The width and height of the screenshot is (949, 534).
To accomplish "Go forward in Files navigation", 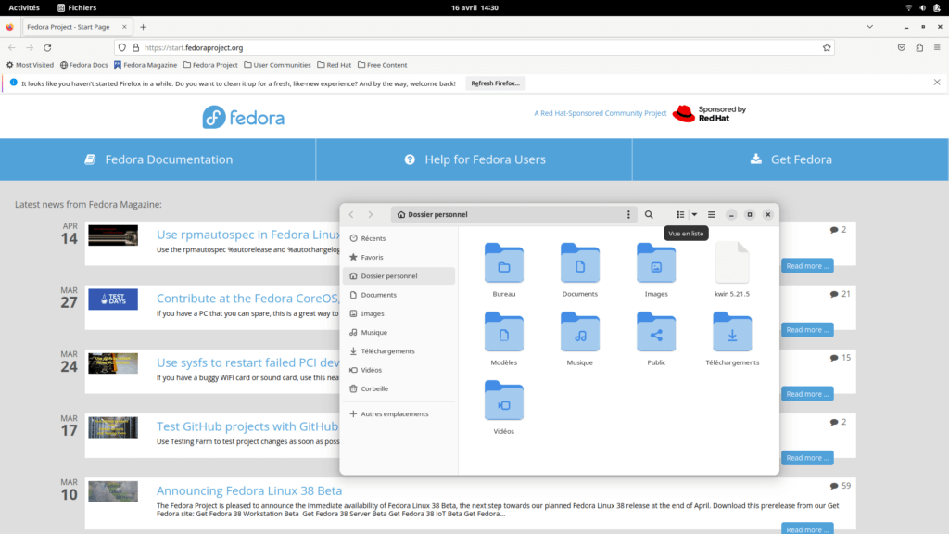I will pos(371,214).
